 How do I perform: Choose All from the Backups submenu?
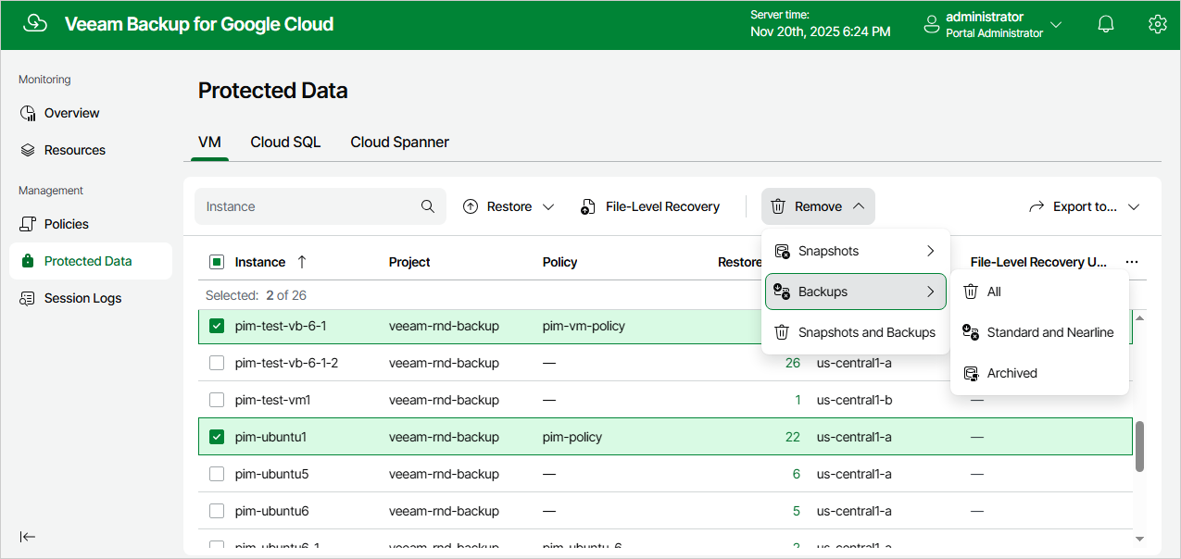[x=1039, y=292]
